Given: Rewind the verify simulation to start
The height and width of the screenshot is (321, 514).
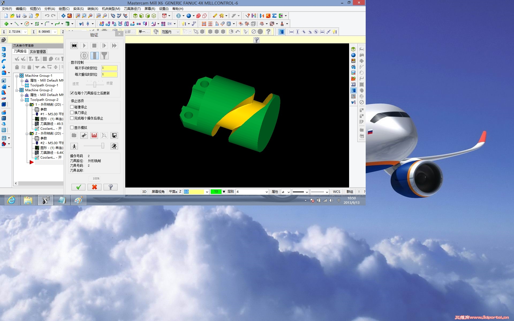Looking at the screenshot, I should click(x=74, y=46).
